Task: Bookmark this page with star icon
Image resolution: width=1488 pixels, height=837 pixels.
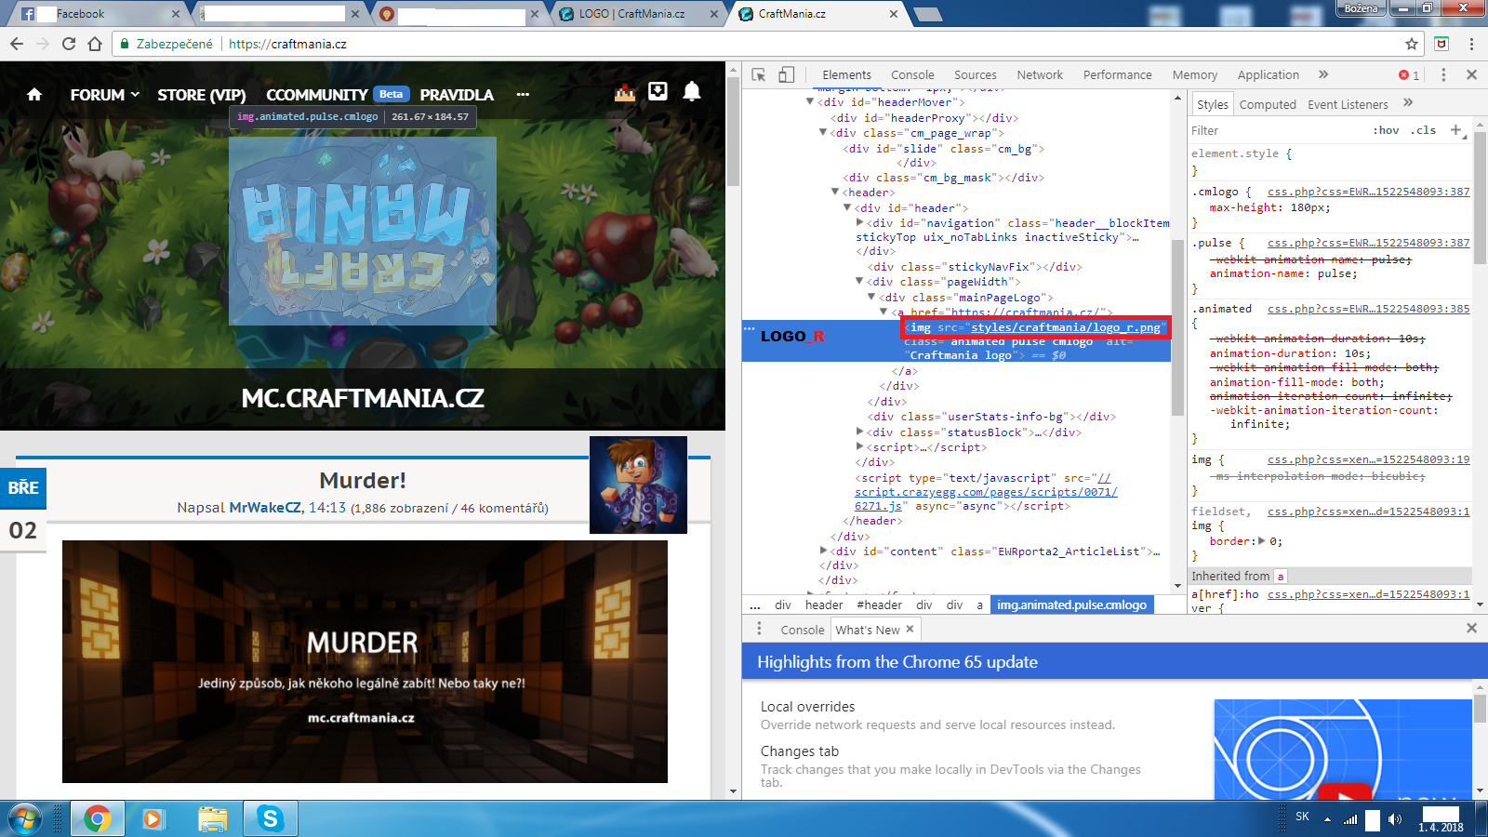Action: click(1412, 44)
